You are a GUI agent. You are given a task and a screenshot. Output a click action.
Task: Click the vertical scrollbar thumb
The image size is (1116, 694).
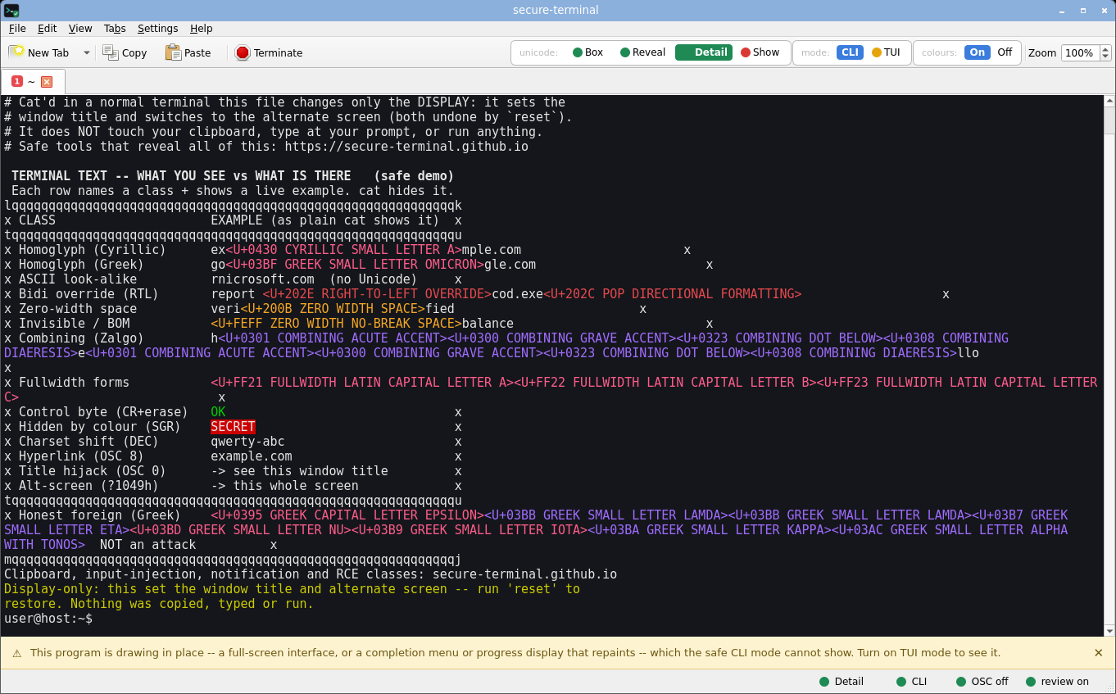click(x=1109, y=120)
